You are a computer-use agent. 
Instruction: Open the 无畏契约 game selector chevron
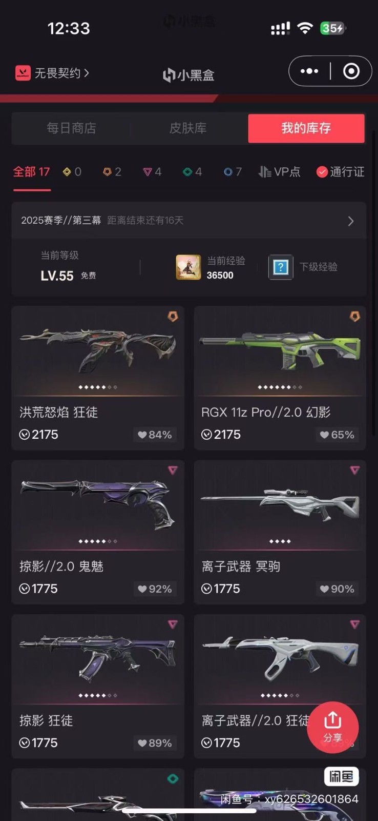(x=87, y=73)
